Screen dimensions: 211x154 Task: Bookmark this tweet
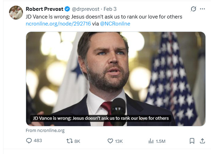tap(192, 141)
